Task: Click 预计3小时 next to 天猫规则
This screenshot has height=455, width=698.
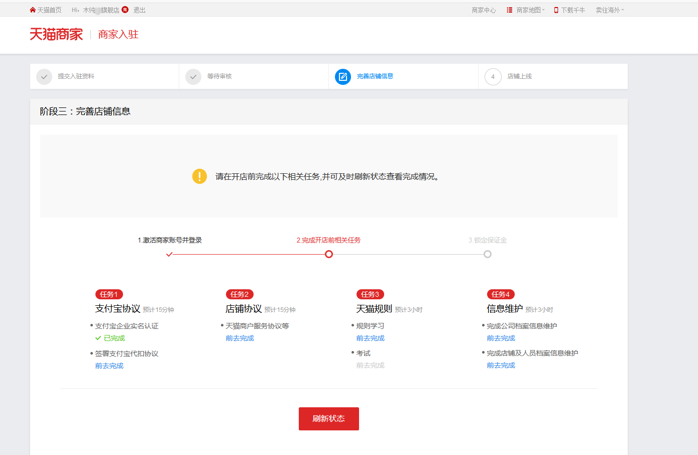Action: 409,310
